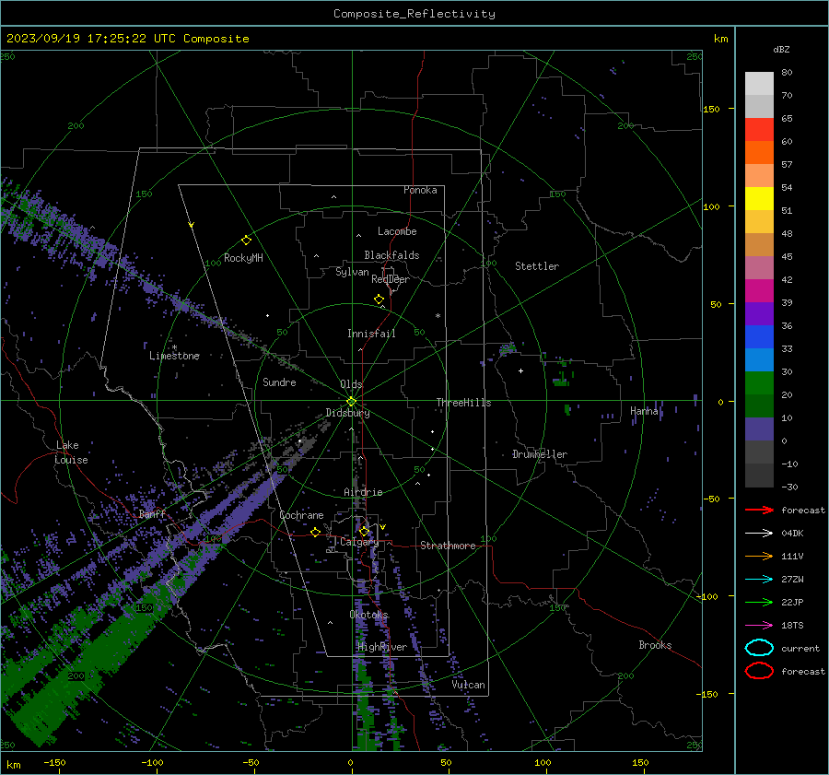Select the 80 dBZ light gray swatch
The image size is (829, 775).
pyautogui.click(x=759, y=83)
